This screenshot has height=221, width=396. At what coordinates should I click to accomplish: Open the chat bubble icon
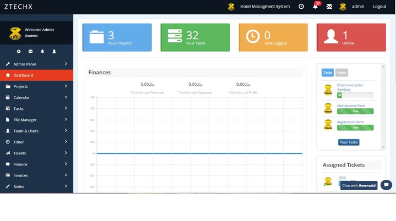(x=387, y=185)
